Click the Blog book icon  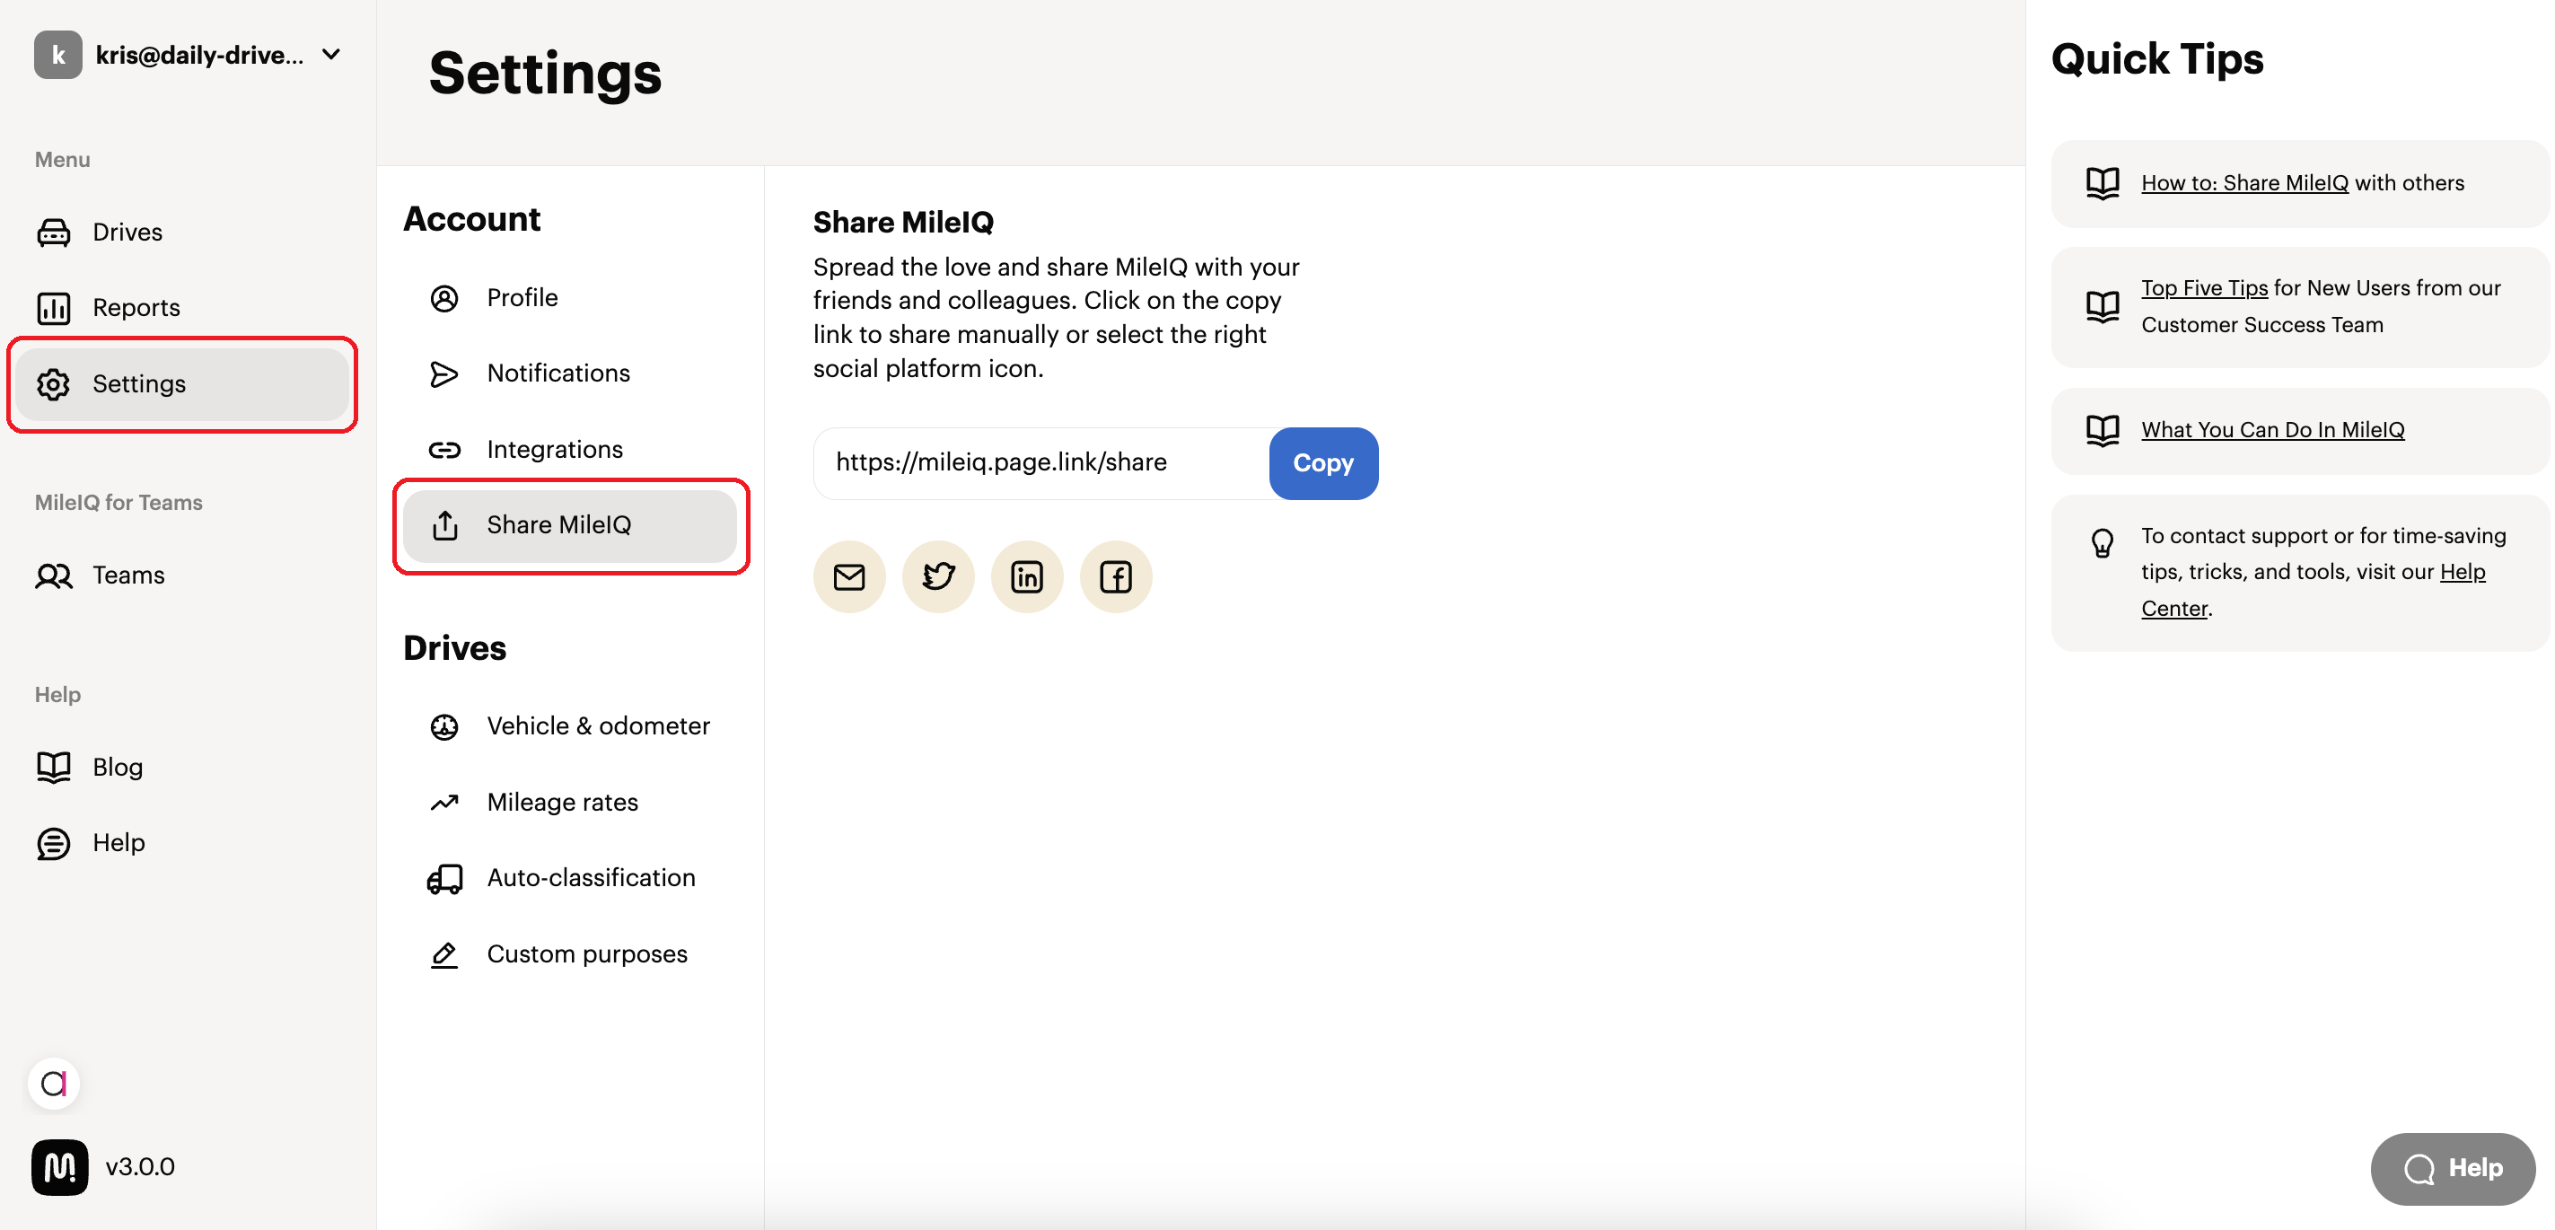click(54, 767)
